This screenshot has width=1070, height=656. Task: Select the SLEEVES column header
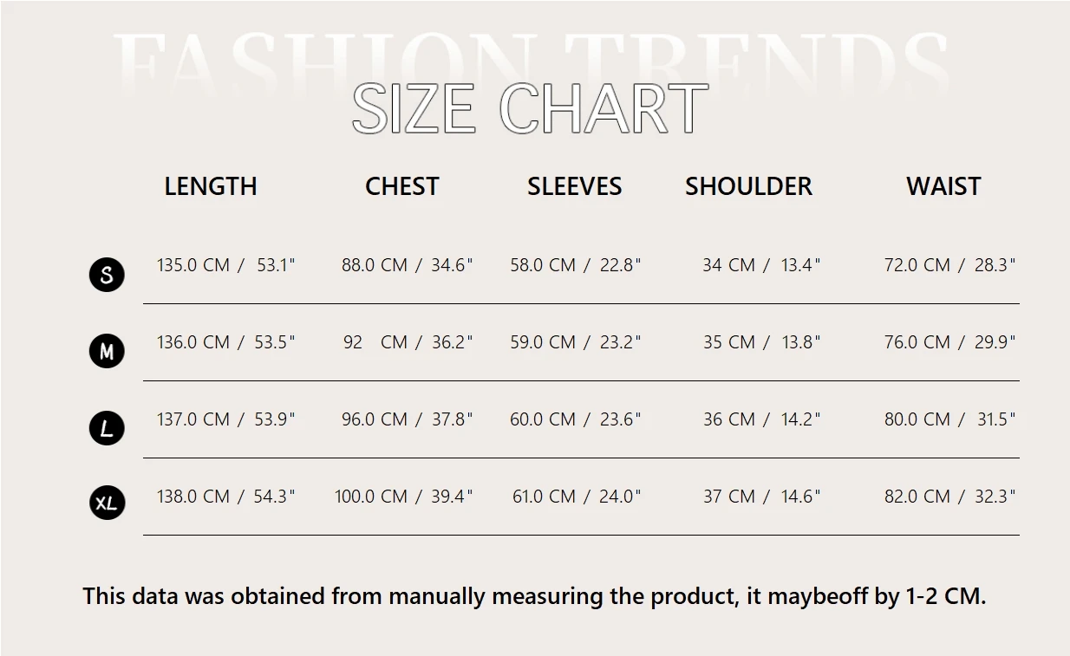pos(574,186)
